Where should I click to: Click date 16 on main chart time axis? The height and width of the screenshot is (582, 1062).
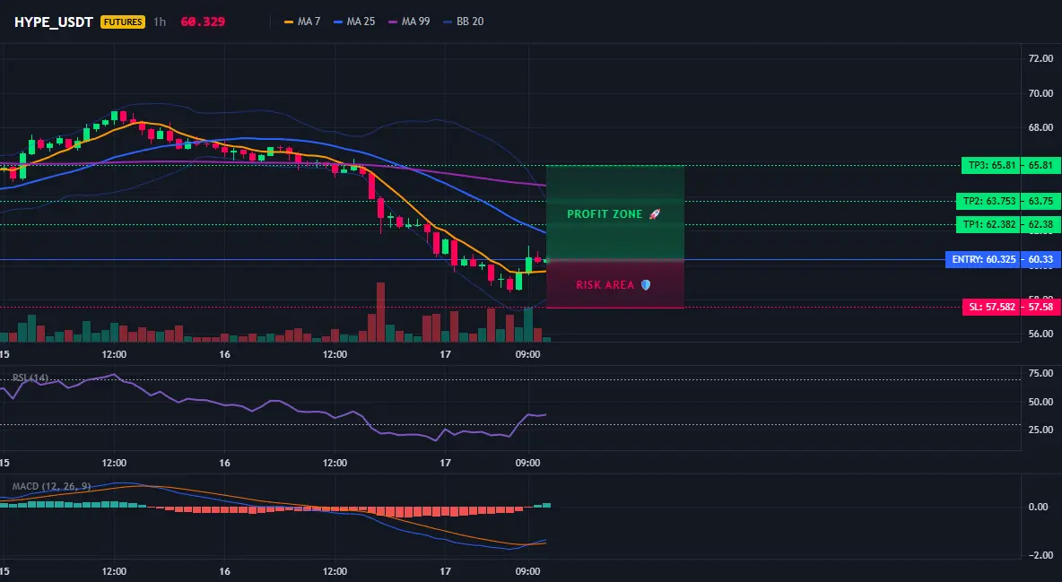(224, 354)
